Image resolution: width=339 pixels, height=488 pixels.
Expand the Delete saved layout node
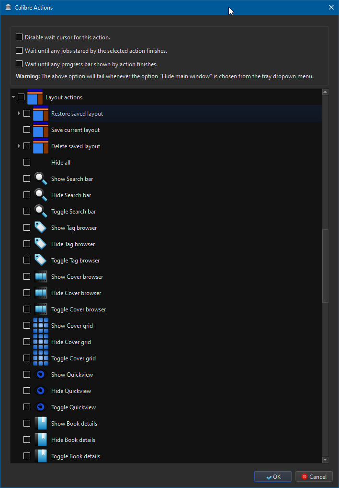point(19,146)
